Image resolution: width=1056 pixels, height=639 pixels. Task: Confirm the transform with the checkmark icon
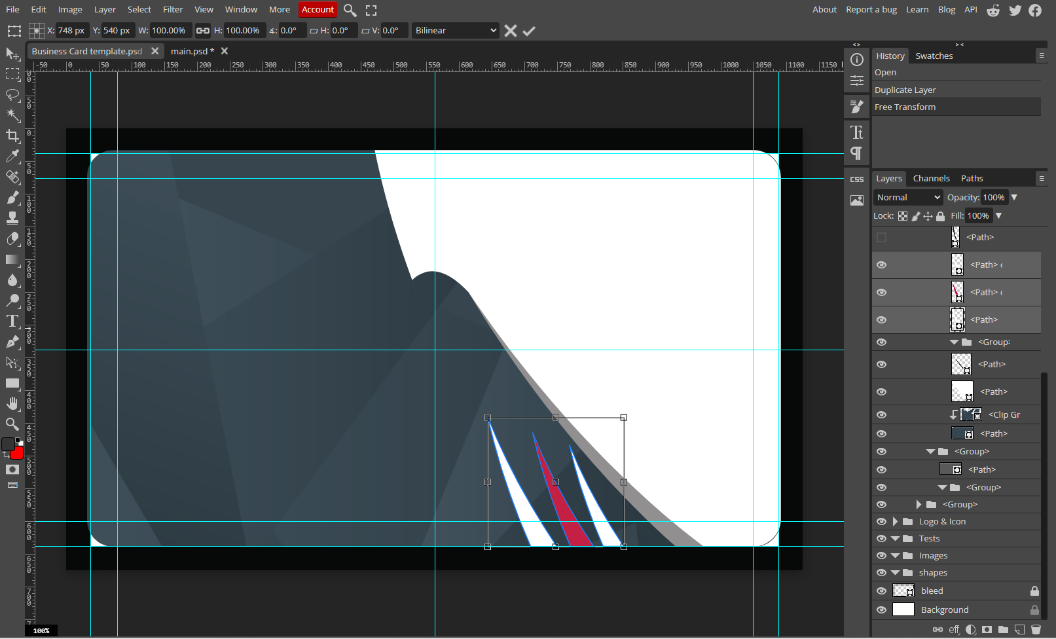point(529,31)
